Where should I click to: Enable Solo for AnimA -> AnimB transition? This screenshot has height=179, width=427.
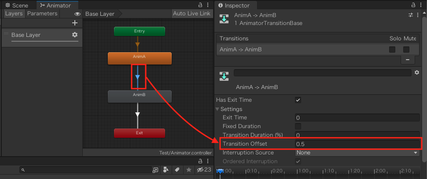click(392, 50)
